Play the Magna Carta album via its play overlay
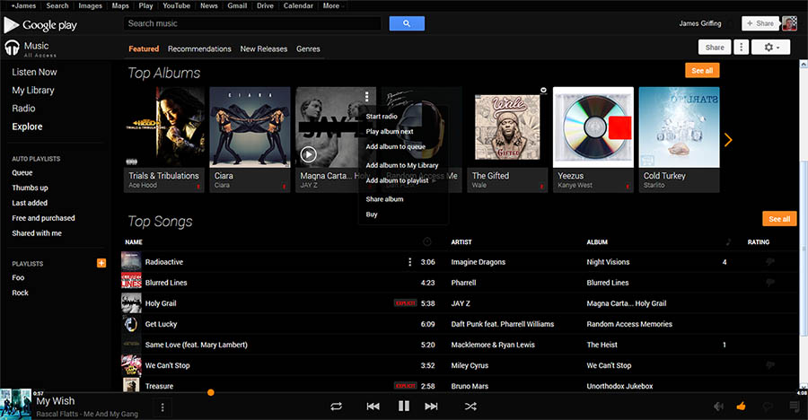The image size is (808, 420). [x=308, y=154]
